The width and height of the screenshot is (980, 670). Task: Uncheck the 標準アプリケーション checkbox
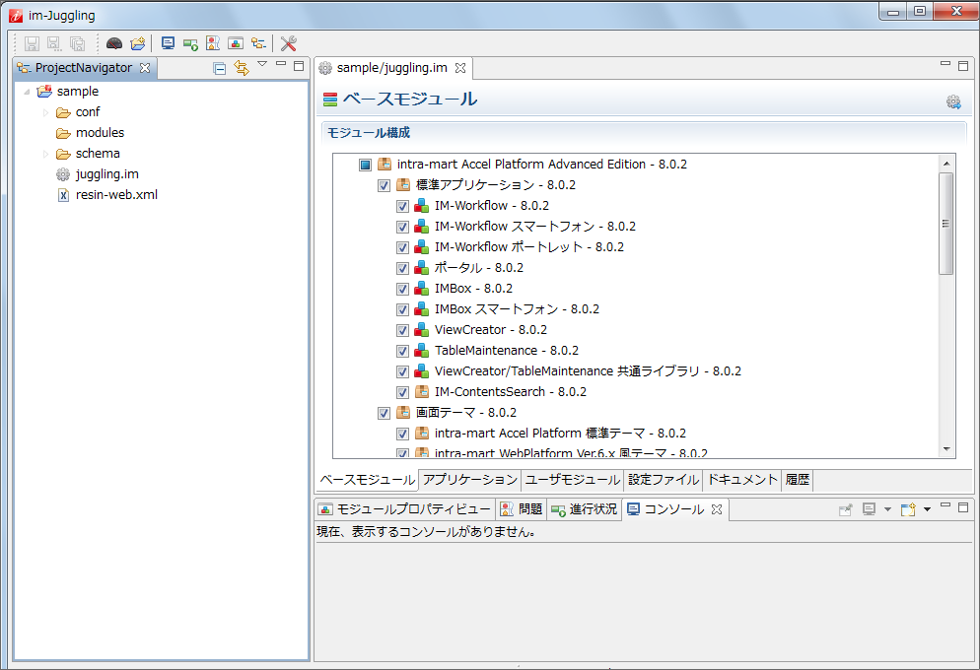(384, 185)
